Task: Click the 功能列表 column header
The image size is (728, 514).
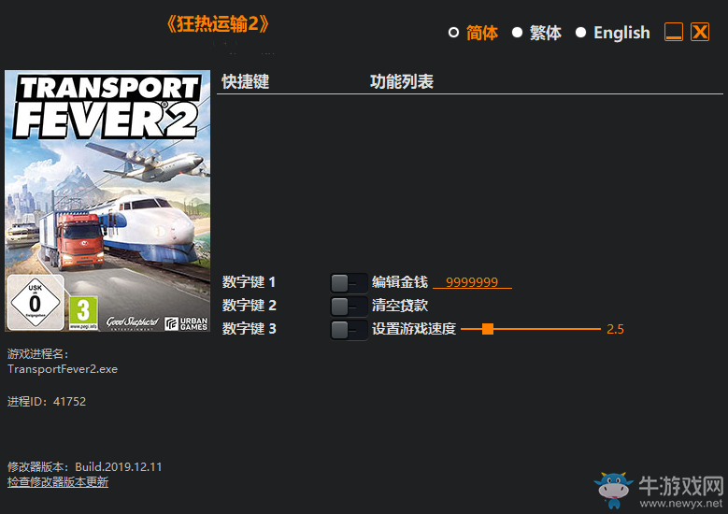Action: 402,81
